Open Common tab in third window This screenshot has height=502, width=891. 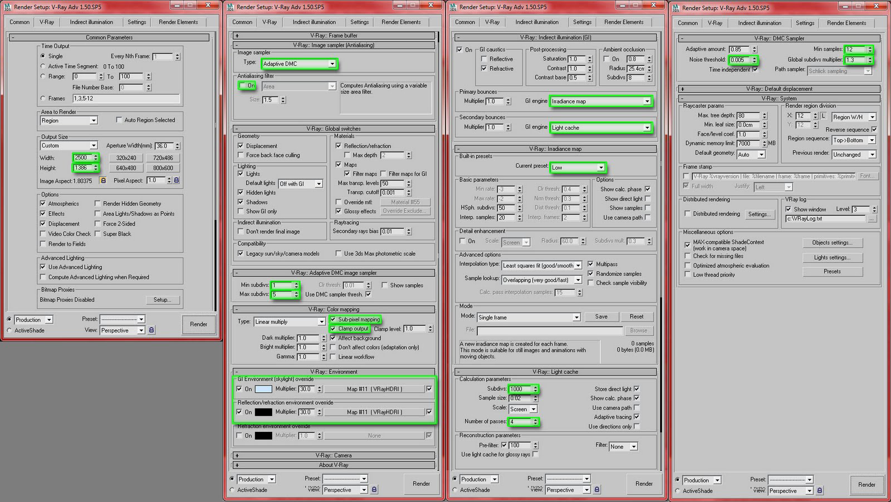465,22
